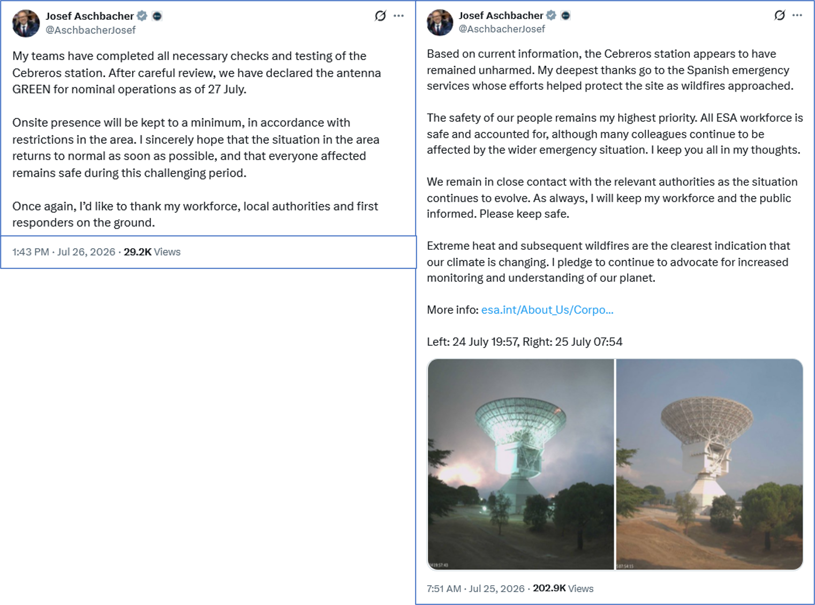815x605 pixels.
Task: Open the nighttime antenna photo on the left
Action: coord(520,464)
